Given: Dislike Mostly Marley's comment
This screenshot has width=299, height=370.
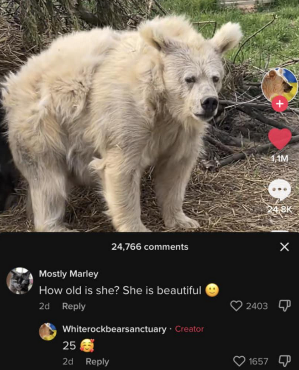Looking at the screenshot, I should point(285,306).
